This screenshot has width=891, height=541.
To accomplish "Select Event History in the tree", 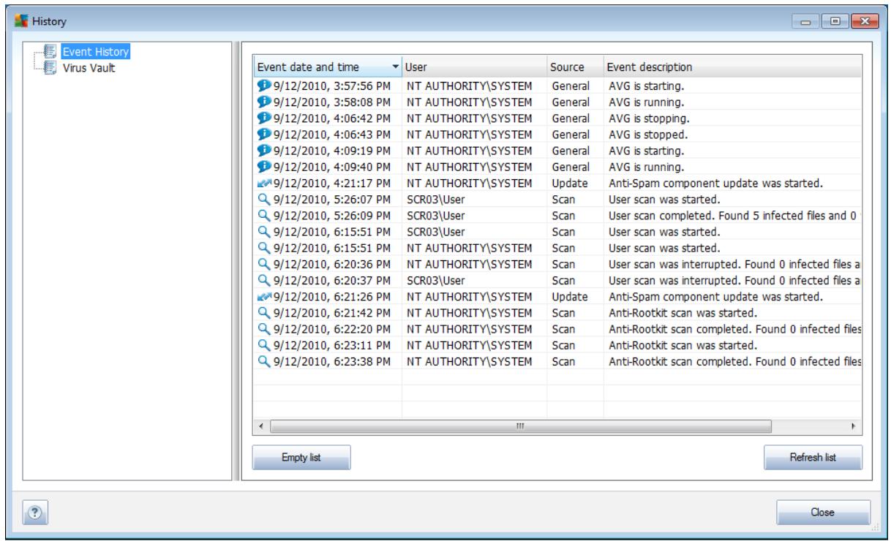I will (x=97, y=53).
